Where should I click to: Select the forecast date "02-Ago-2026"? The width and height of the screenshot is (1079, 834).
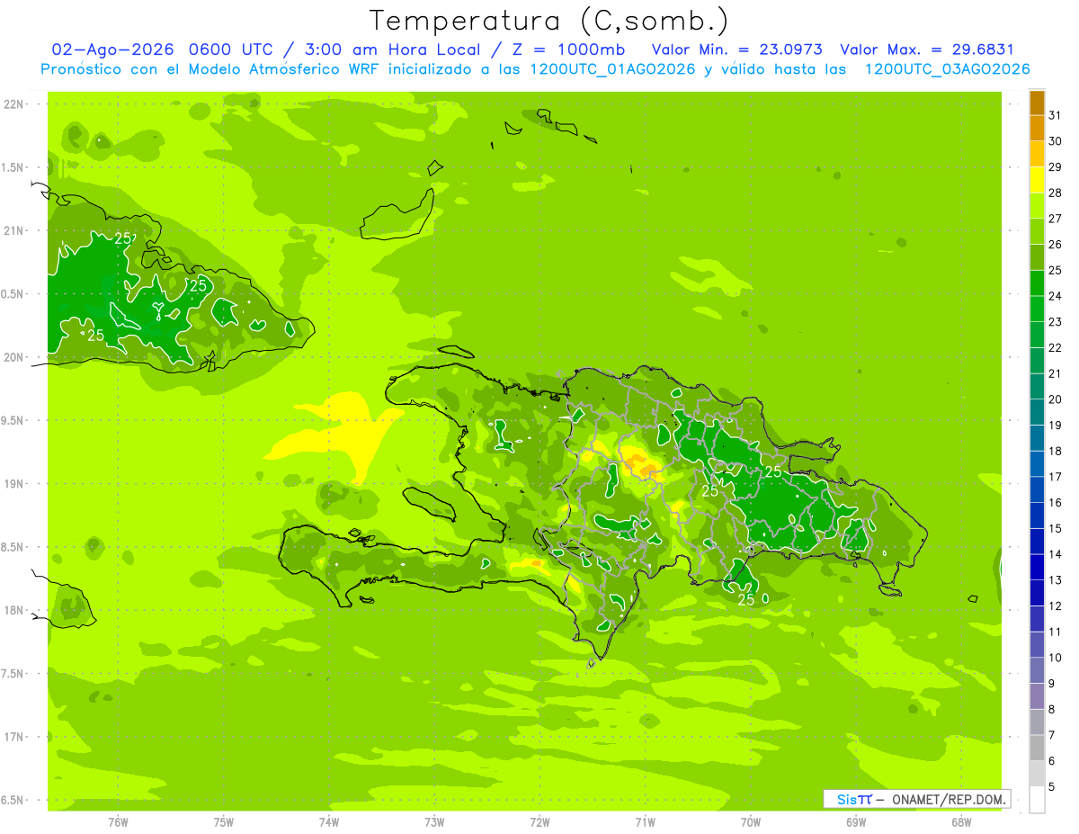click(x=113, y=49)
